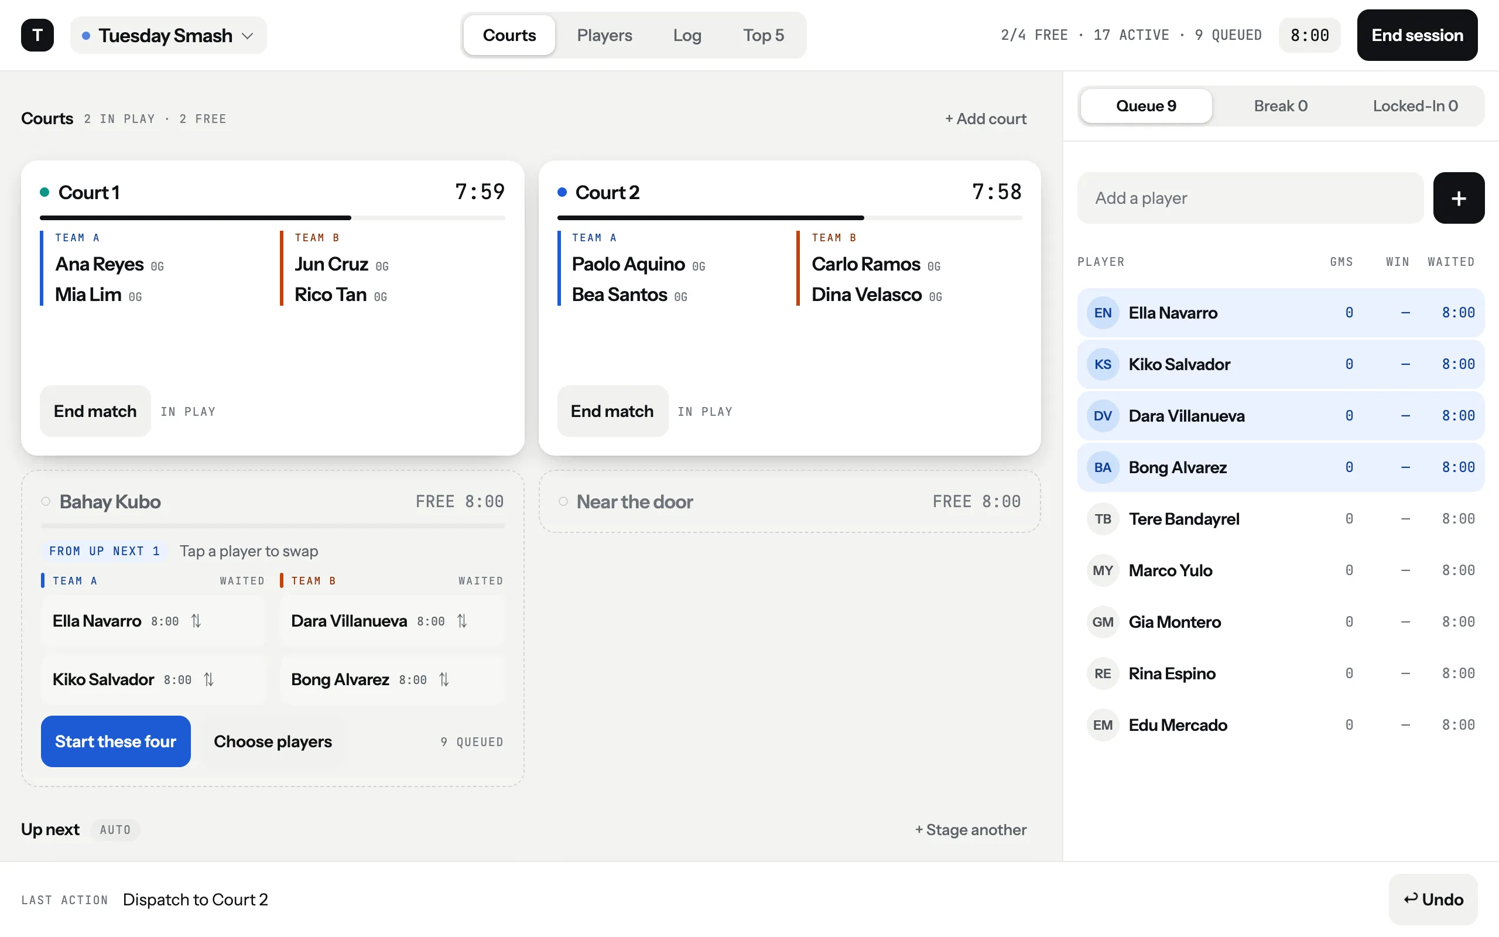
Task: Click the DV avatar in the queue
Action: 1103,416
